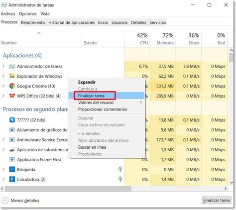Image resolution: width=236 pixels, height=210 pixels.
Task: Click the 3,8 MB/s disk cell
Action: [189, 66]
